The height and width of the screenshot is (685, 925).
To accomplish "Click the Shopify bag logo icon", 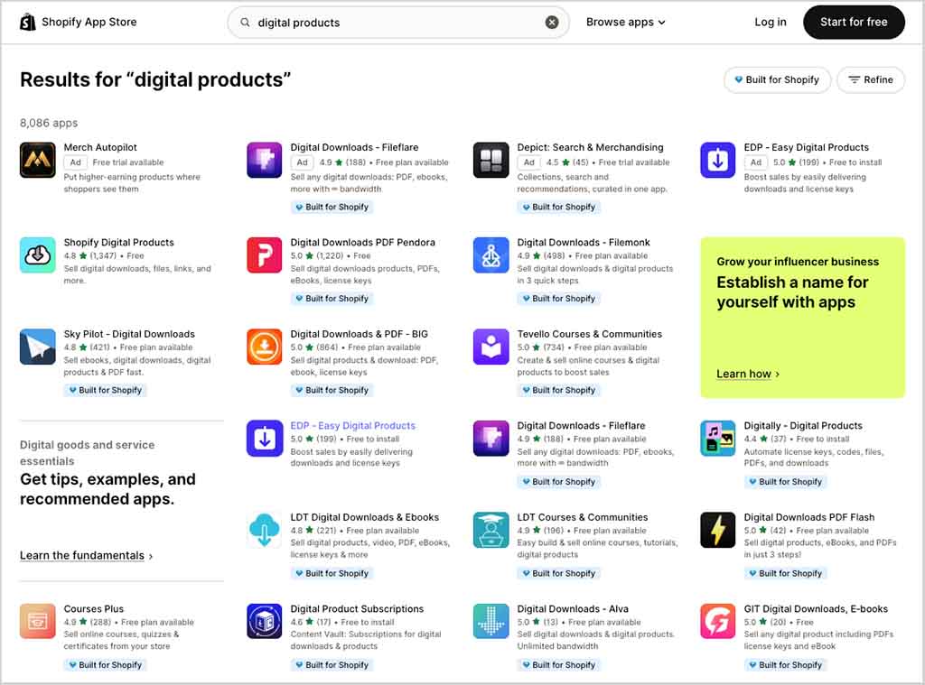I will coord(28,23).
